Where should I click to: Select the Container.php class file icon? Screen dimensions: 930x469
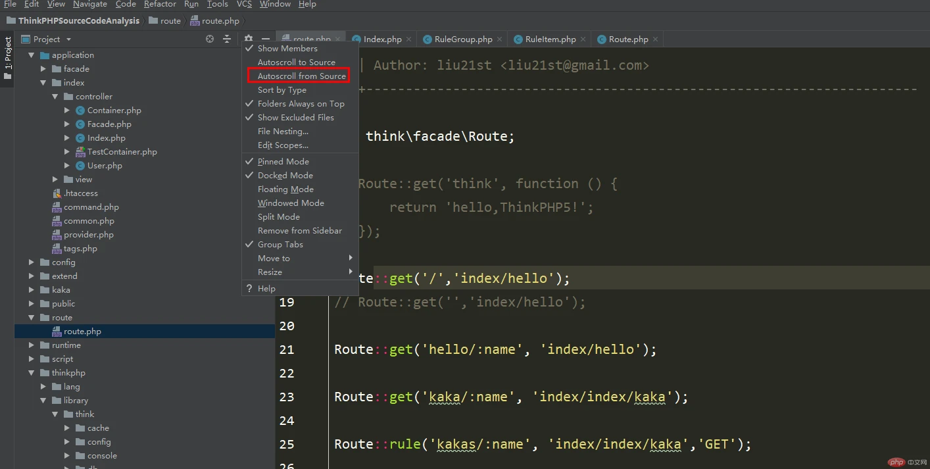(x=80, y=111)
